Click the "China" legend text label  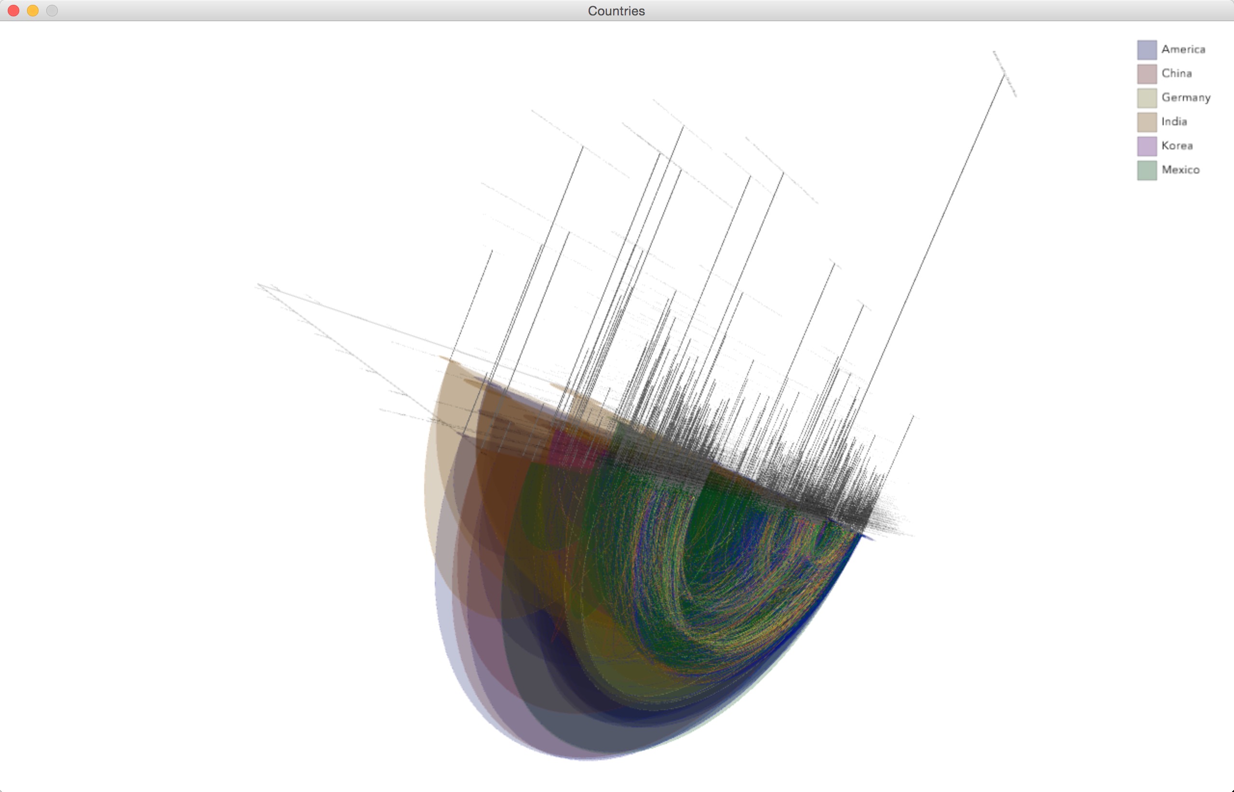tap(1176, 74)
